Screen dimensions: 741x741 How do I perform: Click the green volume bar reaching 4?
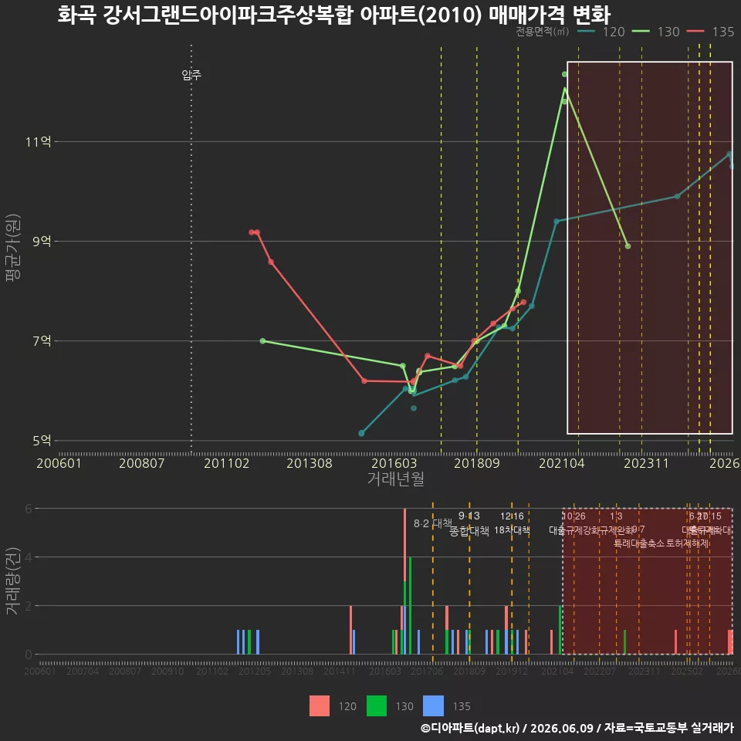click(410, 605)
